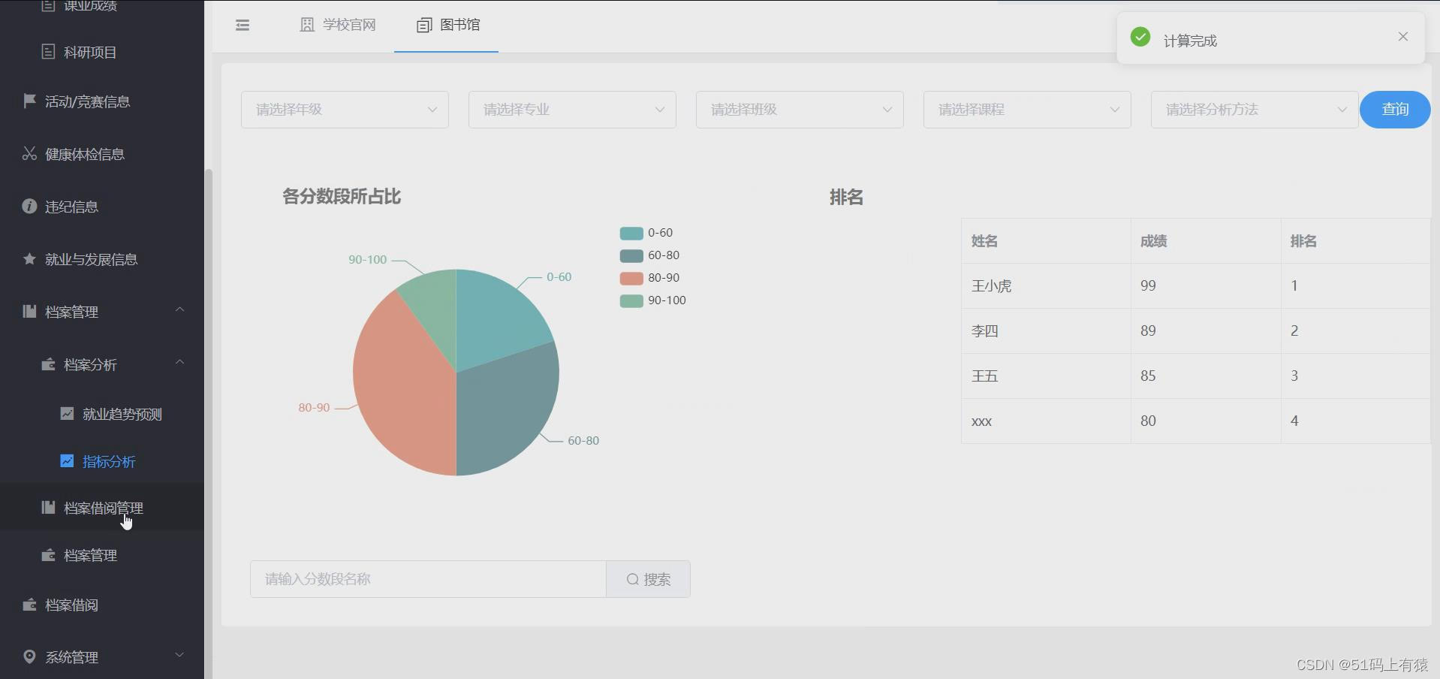Click the 成绩 column header
The image size is (1440, 679).
click(1206, 241)
